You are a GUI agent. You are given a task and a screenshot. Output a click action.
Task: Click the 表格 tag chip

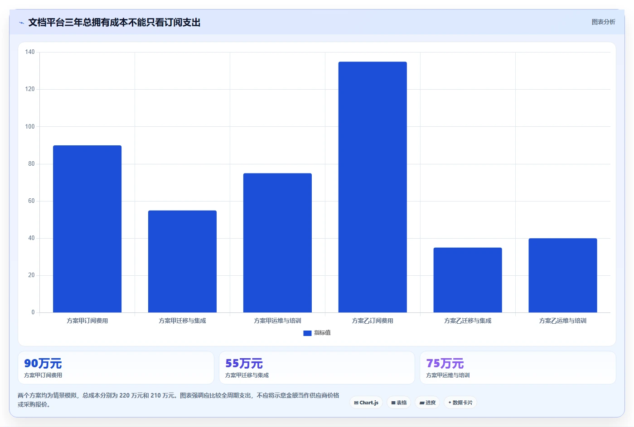click(399, 403)
